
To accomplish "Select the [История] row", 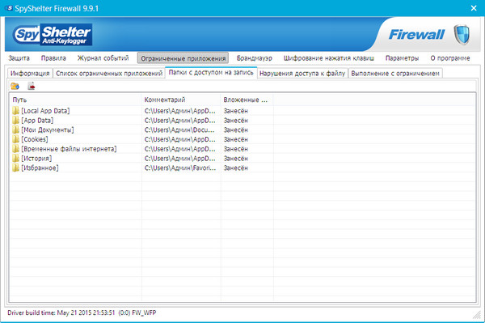I will click(242, 159).
